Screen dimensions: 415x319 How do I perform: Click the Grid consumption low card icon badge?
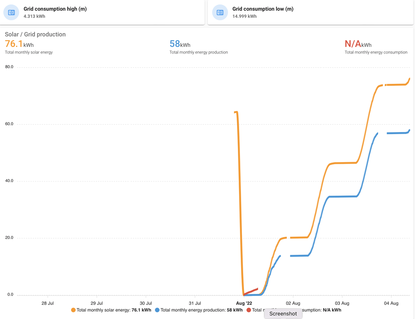click(x=220, y=12)
